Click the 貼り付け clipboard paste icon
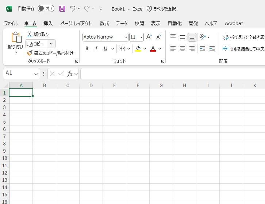 pos(16,37)
